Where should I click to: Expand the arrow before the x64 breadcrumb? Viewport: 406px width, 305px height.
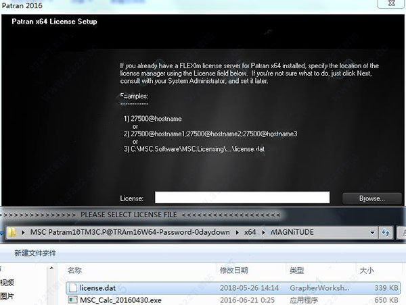238,232
